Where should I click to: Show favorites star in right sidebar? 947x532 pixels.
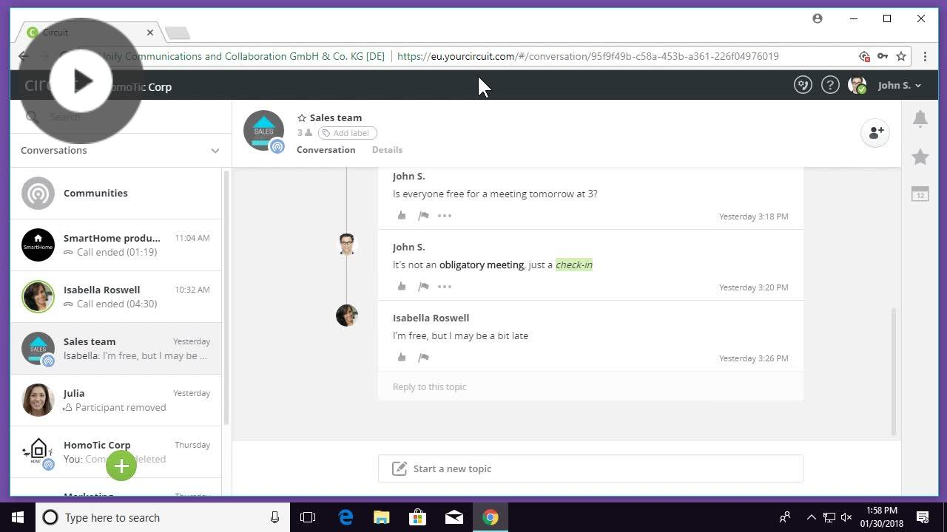tap(920, 157)
